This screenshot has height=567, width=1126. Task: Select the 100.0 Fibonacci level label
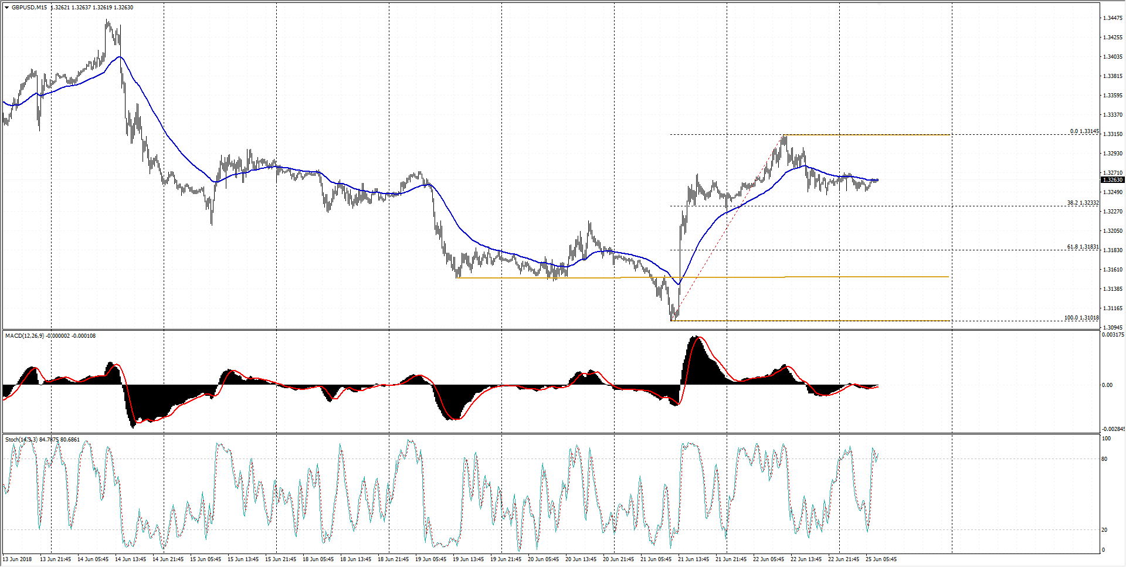pos(1081,318)
